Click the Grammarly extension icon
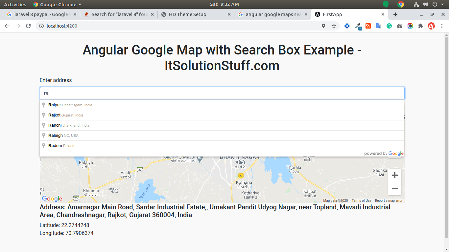This screenshot has height=252, width=449. click(389, 26)
